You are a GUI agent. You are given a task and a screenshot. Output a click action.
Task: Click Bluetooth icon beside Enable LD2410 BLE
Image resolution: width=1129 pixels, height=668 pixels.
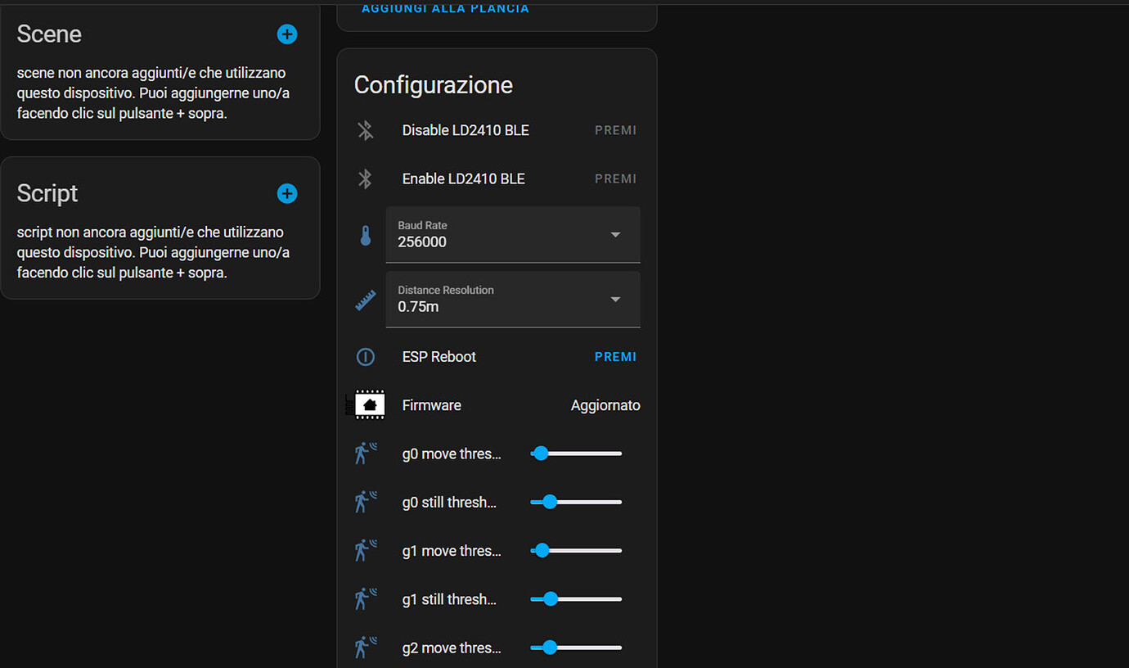(x=366, y=179)
